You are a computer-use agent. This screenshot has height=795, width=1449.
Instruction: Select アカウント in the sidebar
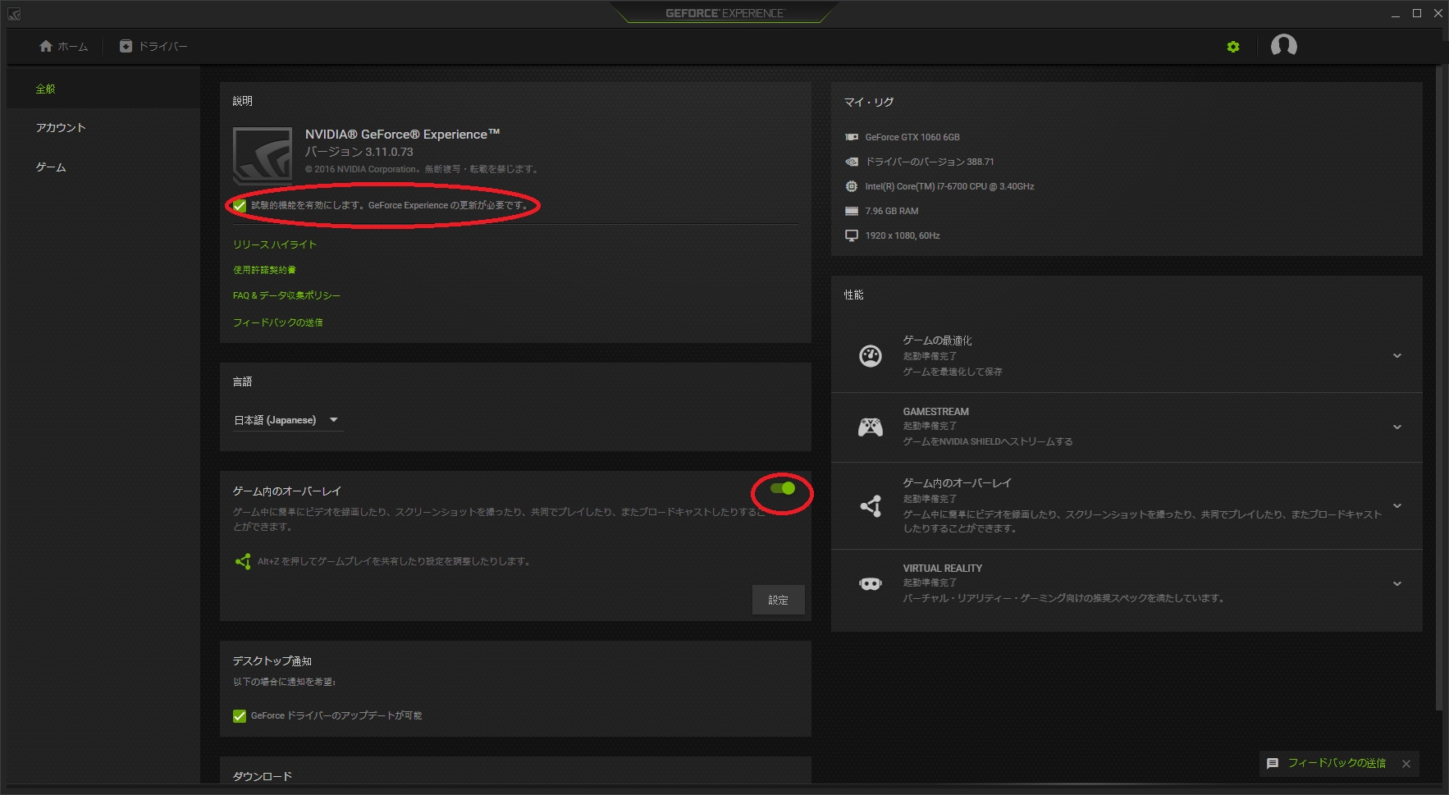[61, 128]
